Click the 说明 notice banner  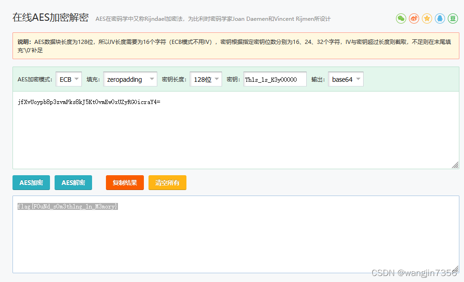click(x=231, y=46)
